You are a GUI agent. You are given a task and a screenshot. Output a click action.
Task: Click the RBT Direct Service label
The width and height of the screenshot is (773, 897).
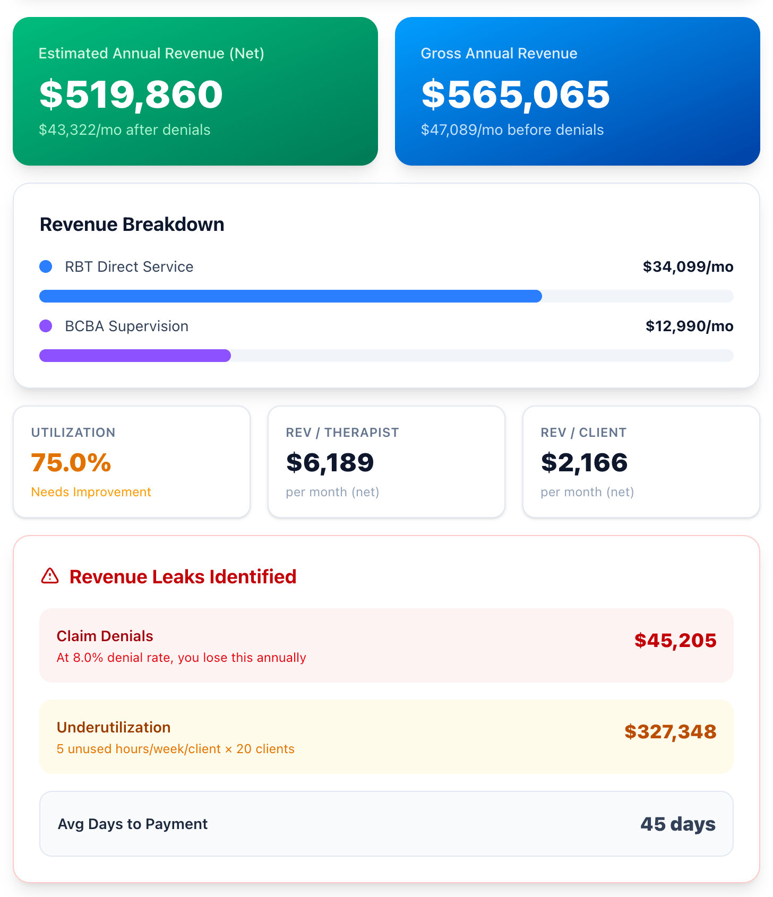[129, 266]
